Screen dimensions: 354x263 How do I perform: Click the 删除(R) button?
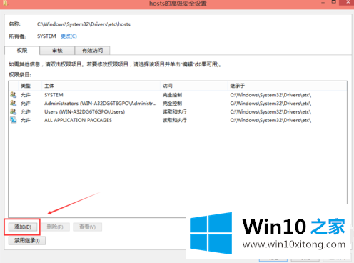point(55,227)
